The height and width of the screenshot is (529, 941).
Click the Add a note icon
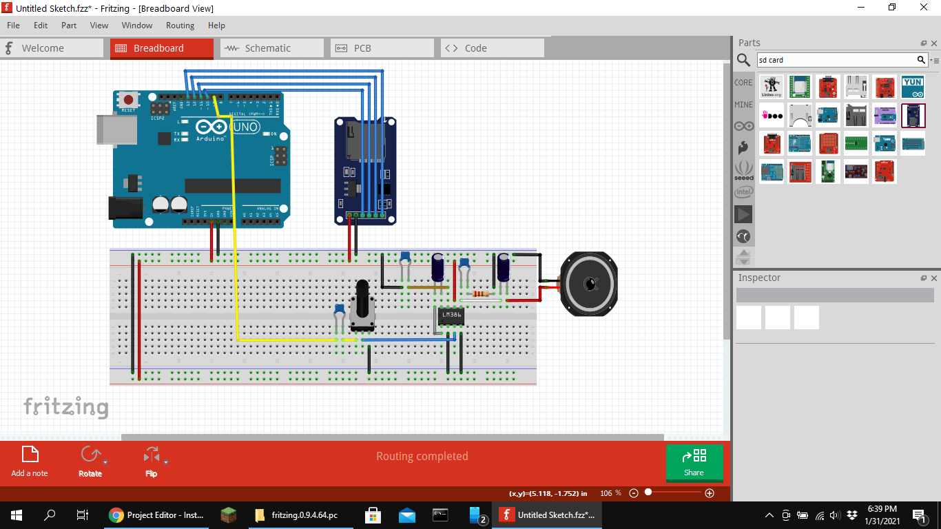point(29,455)
